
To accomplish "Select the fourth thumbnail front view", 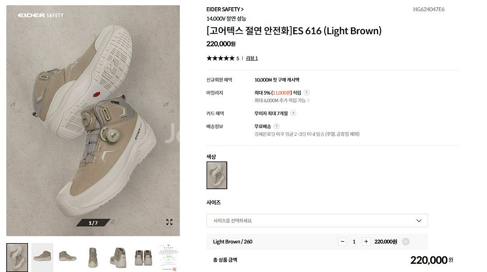I will 93,258.
